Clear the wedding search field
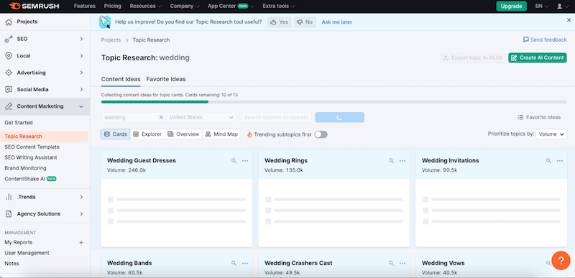 161,118
